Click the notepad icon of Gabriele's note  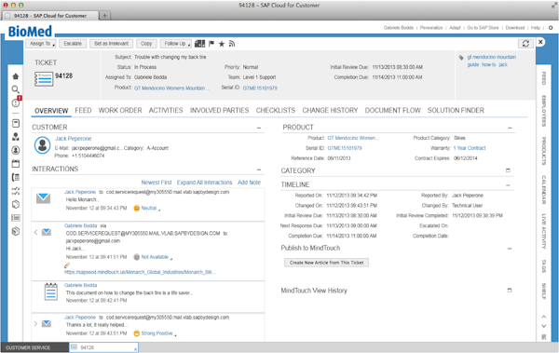[x=51, y=292]
